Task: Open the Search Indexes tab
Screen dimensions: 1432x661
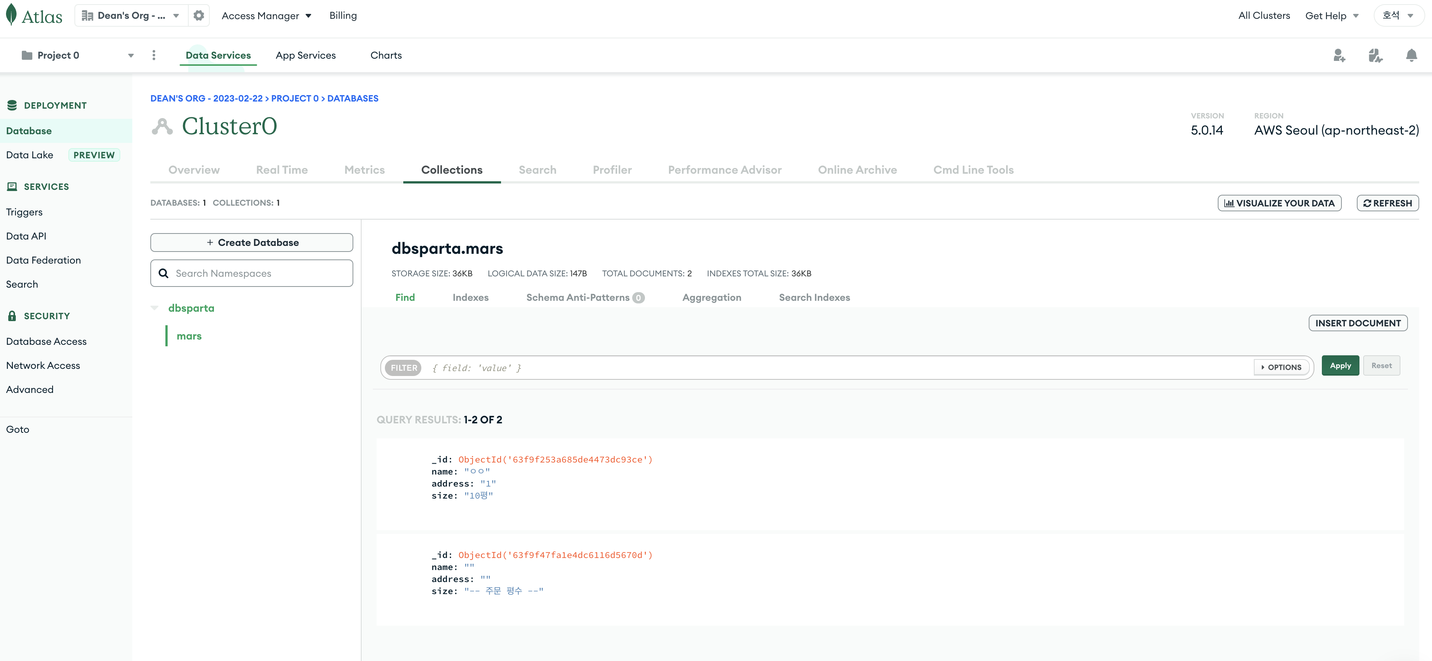Action: coord(814,297)
